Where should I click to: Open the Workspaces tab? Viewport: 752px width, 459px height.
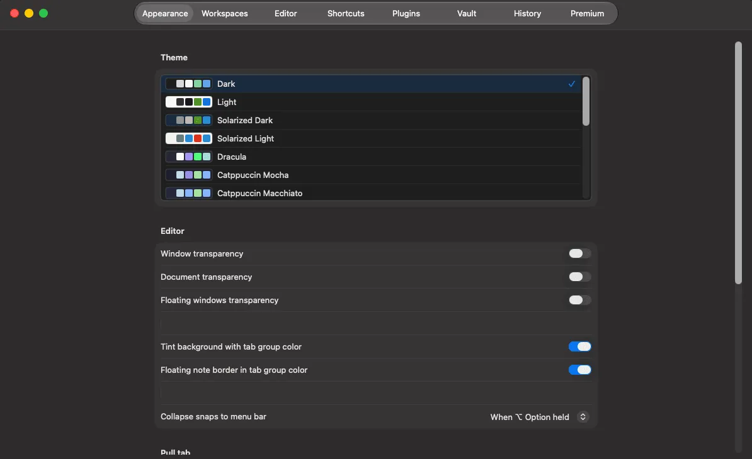(x=224, y=13)
